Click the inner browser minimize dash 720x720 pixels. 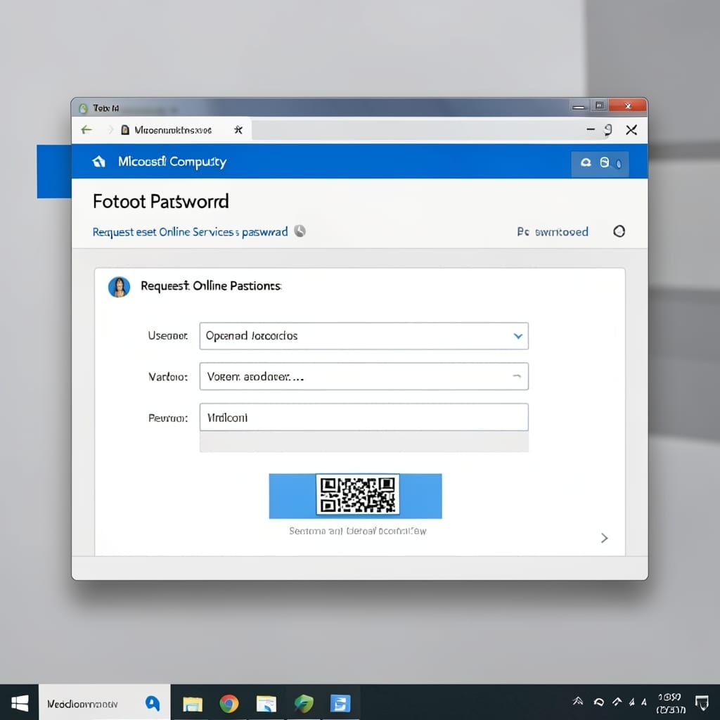coord(591,130)
